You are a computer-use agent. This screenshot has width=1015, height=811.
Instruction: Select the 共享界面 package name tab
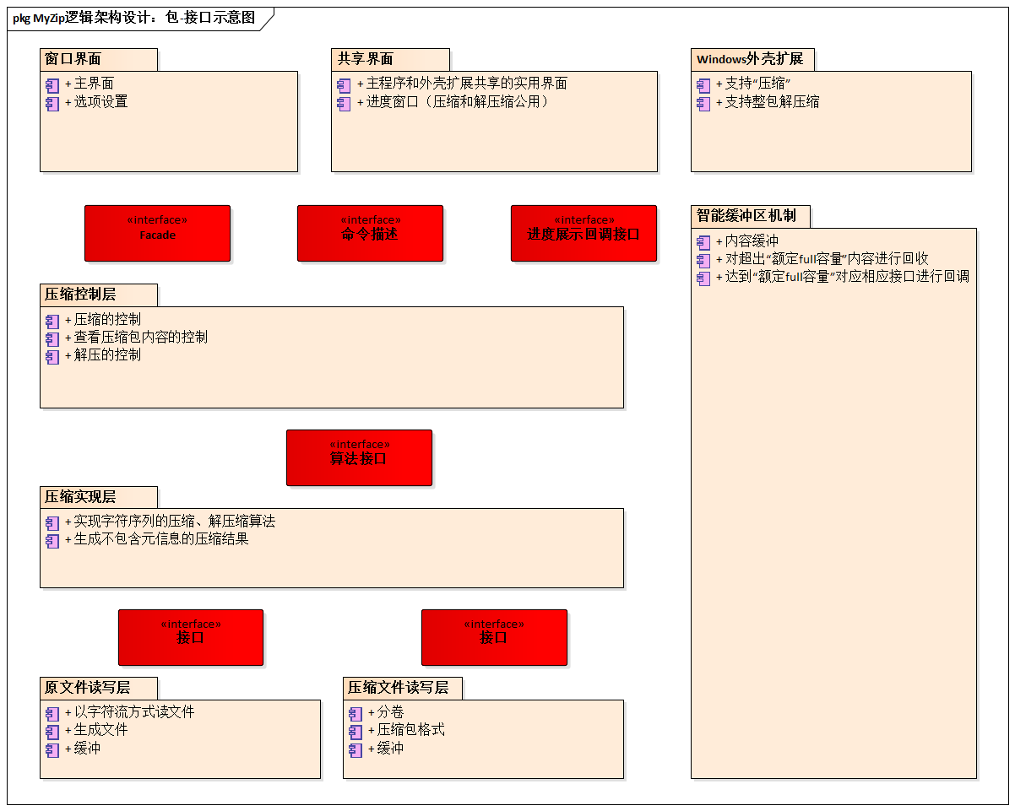(390, 59)
